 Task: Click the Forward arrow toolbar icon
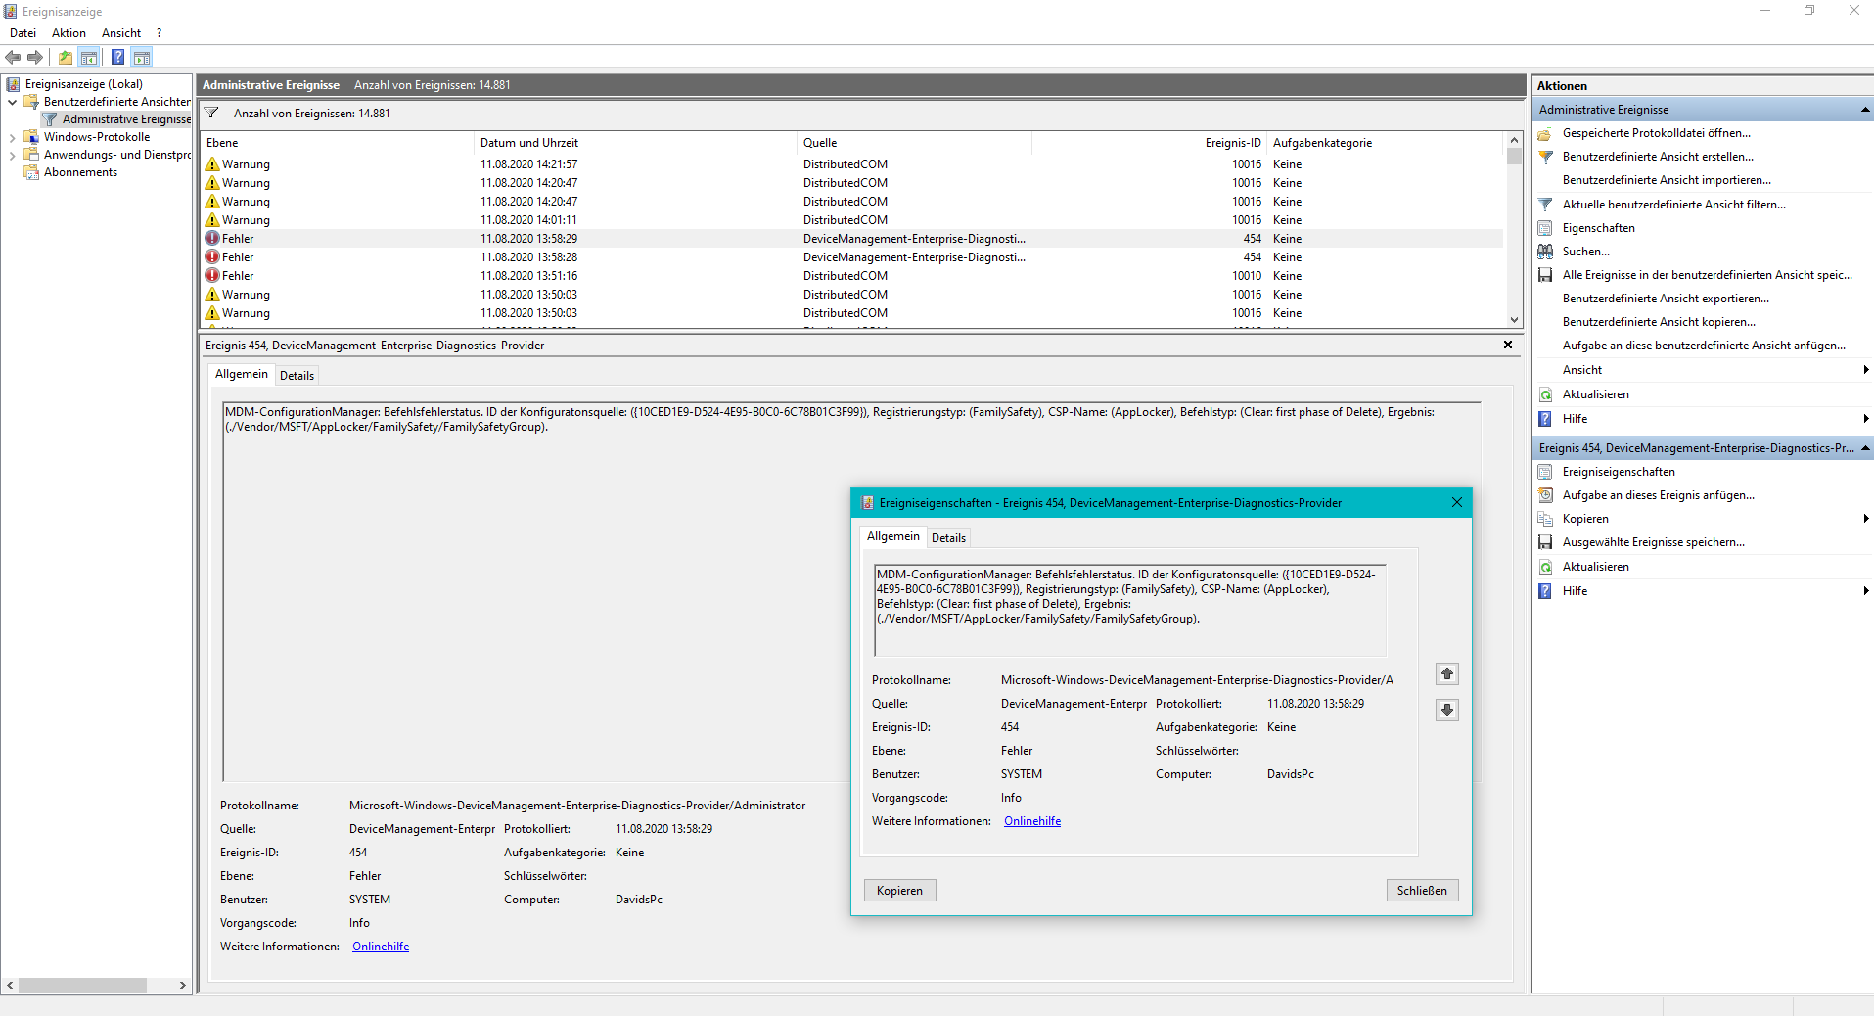tap(35, 57)
